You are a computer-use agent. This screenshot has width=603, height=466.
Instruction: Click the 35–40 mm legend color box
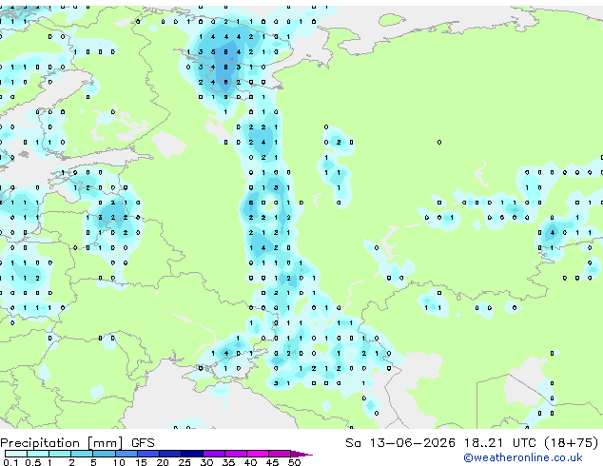[x=236, y=454]
